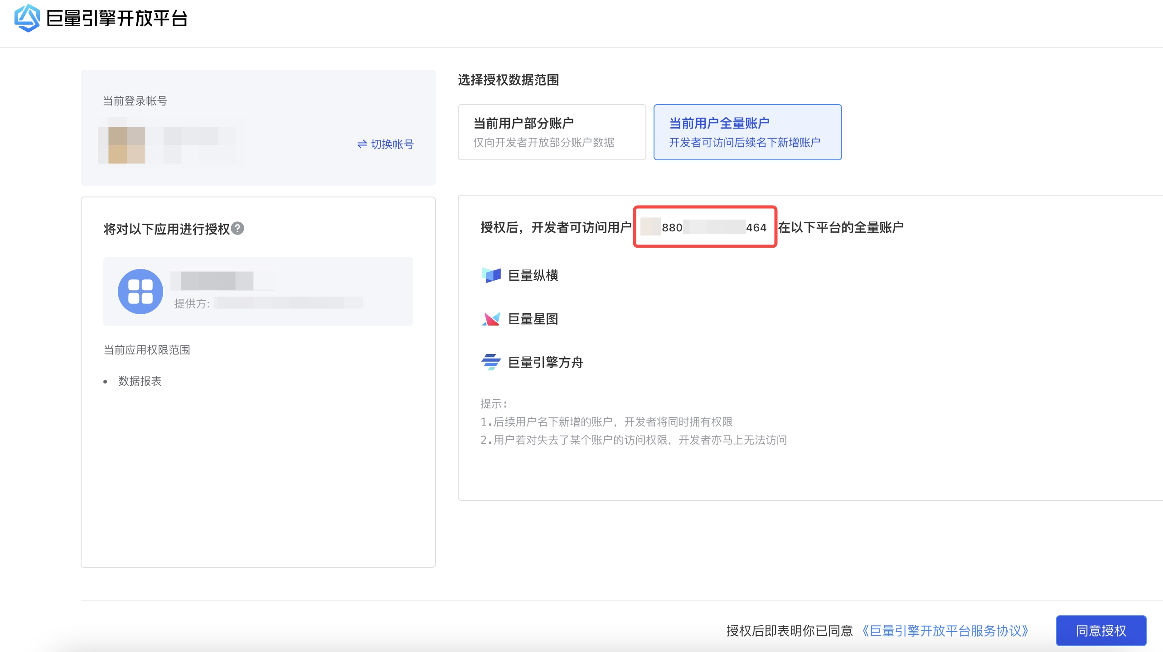1163x652 pixels.
Task: Click the 巨量引擎方舟 platform label
Action: [545, 362]
